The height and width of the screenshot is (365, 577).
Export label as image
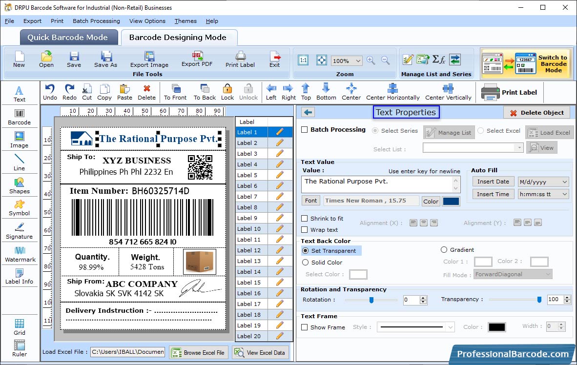tap(149, 60)
